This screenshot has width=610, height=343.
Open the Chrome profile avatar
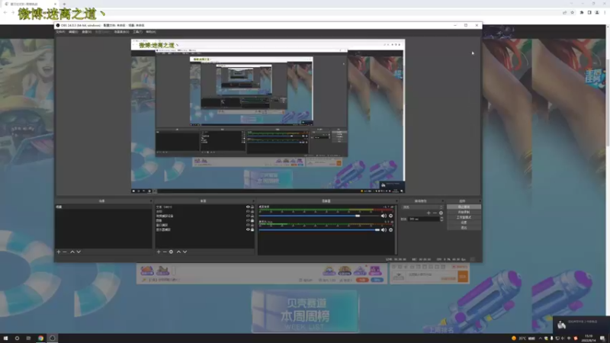tap(597, 12)
